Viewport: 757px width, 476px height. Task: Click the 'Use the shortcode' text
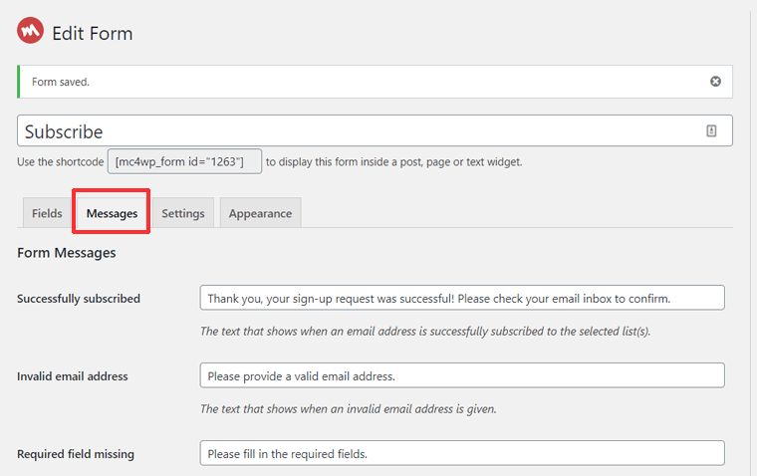coord(61,161)
